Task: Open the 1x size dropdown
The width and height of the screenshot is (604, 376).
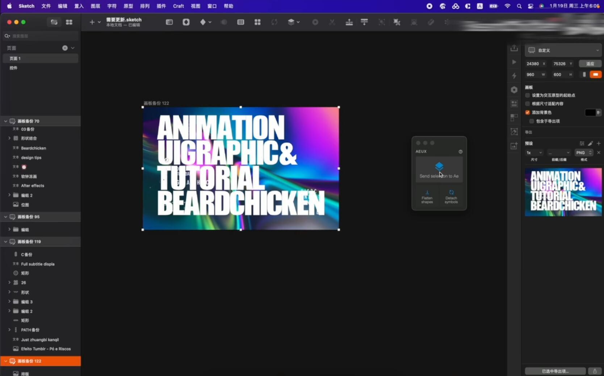Action: [x=534, y=153]
